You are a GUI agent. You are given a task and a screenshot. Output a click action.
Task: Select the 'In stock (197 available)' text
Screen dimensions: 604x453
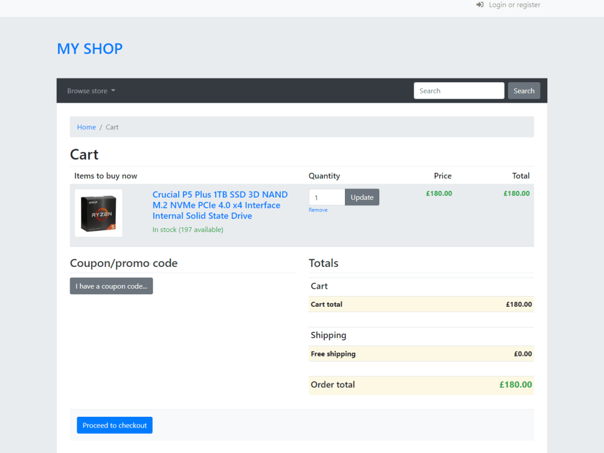point(188,230)
